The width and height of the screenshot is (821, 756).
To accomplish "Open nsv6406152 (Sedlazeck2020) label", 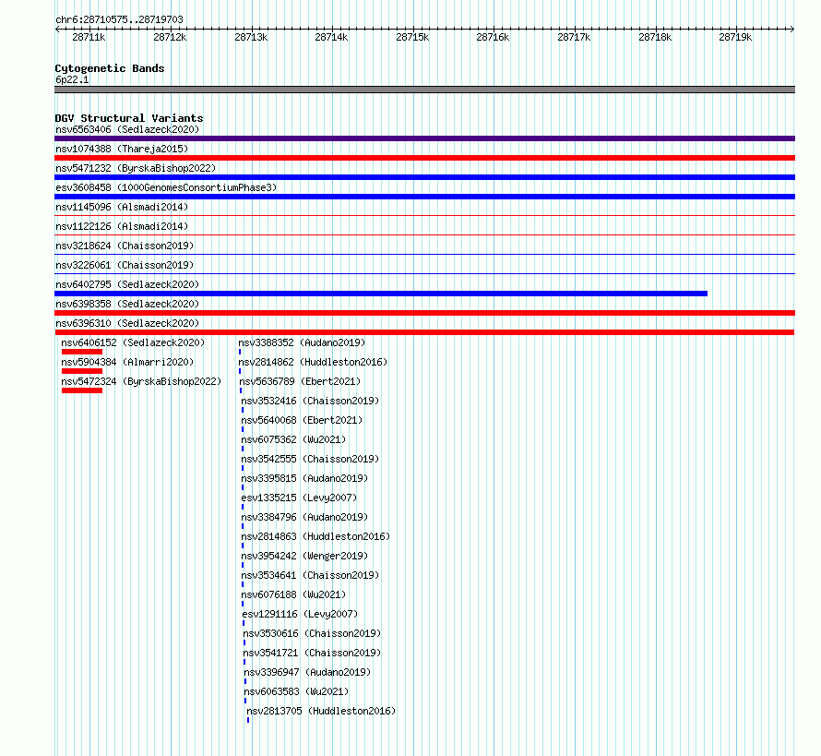I will click(x=133, y=342).
